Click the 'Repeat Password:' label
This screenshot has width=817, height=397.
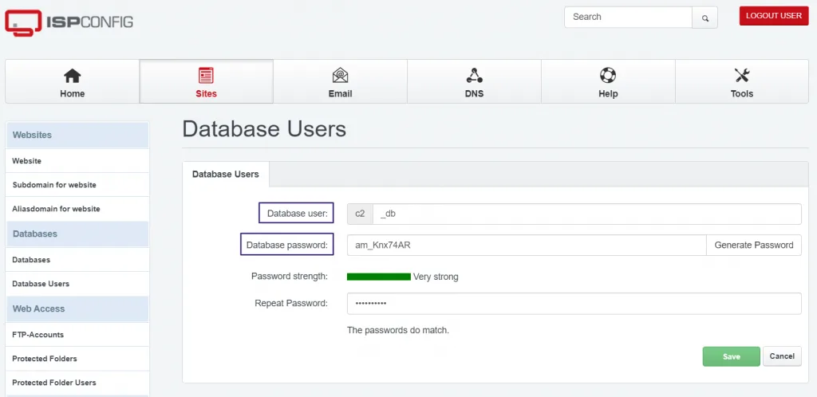click(x=291, y=303)
